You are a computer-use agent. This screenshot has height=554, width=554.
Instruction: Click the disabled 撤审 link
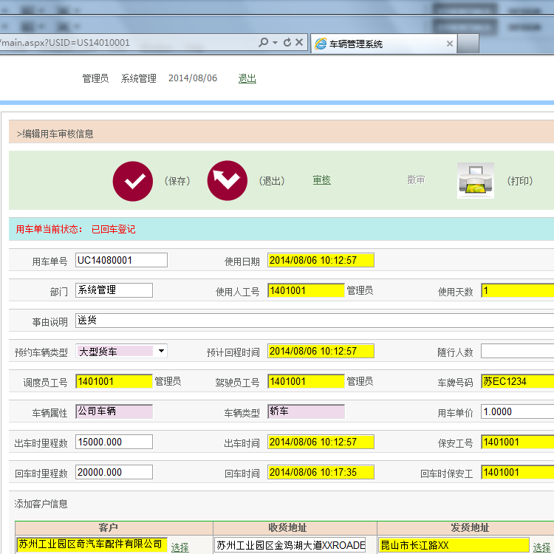click(416, 180)
